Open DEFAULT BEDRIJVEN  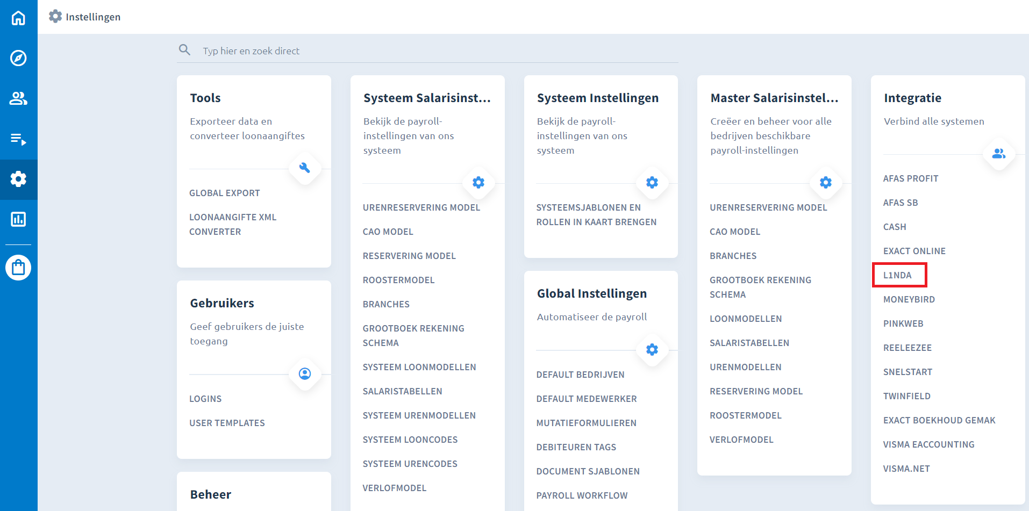(x=581, y=375)
